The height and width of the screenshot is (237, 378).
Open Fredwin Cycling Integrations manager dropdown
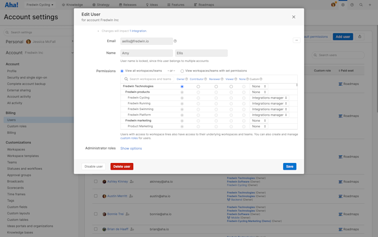pos(269,98)
